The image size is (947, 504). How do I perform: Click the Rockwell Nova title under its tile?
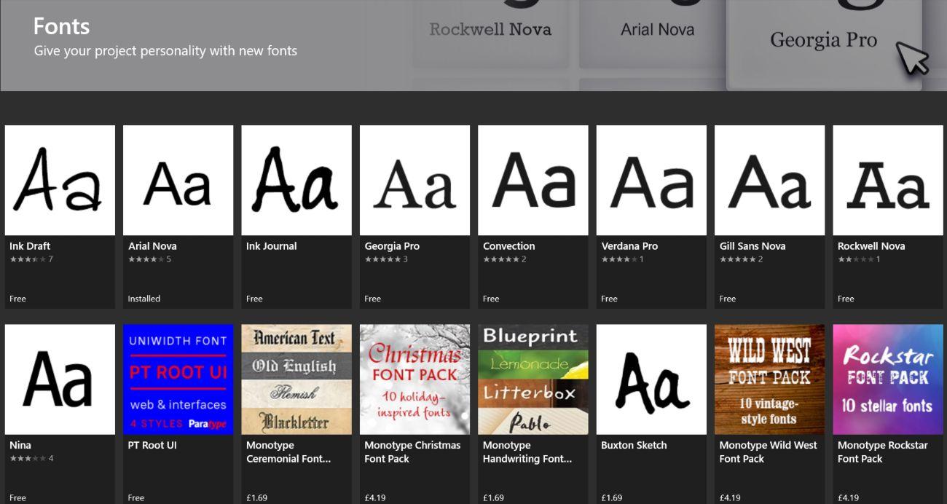pos(871,246)
